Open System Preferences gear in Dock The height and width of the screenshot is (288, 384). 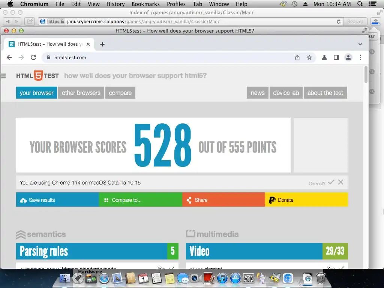[249, 279]
